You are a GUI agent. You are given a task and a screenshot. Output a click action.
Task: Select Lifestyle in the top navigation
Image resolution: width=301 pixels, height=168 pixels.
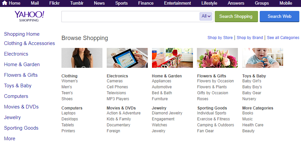coord(209,3)
